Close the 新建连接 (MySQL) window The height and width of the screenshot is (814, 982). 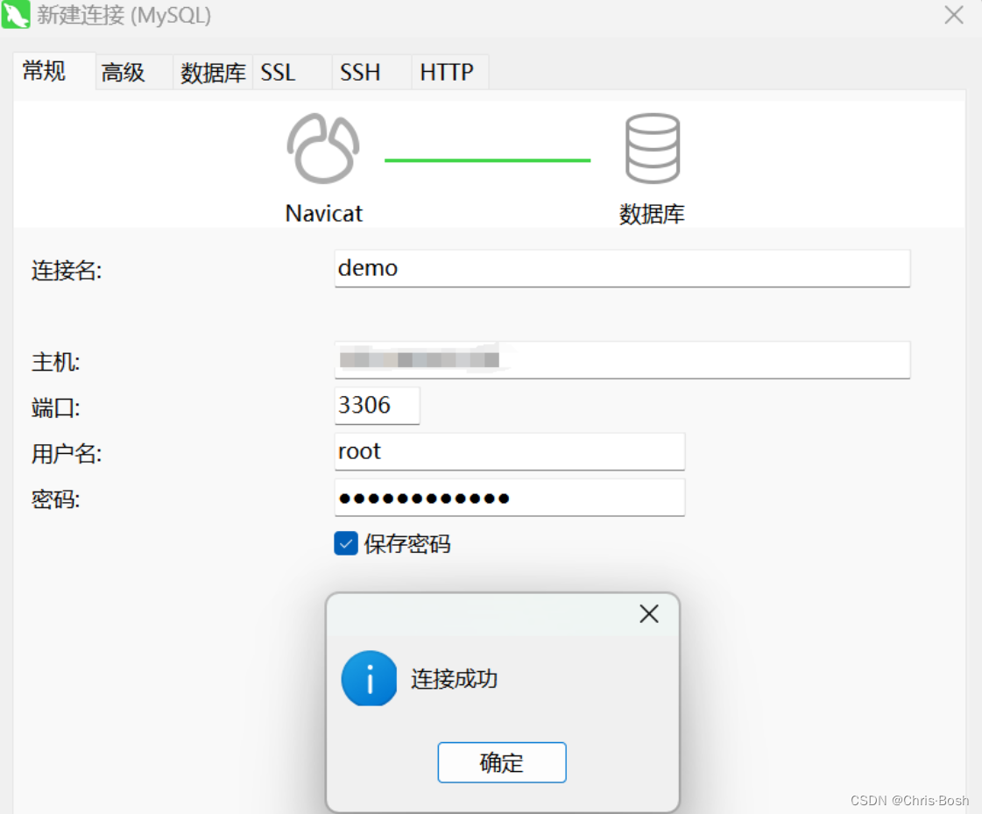(954, 14)
